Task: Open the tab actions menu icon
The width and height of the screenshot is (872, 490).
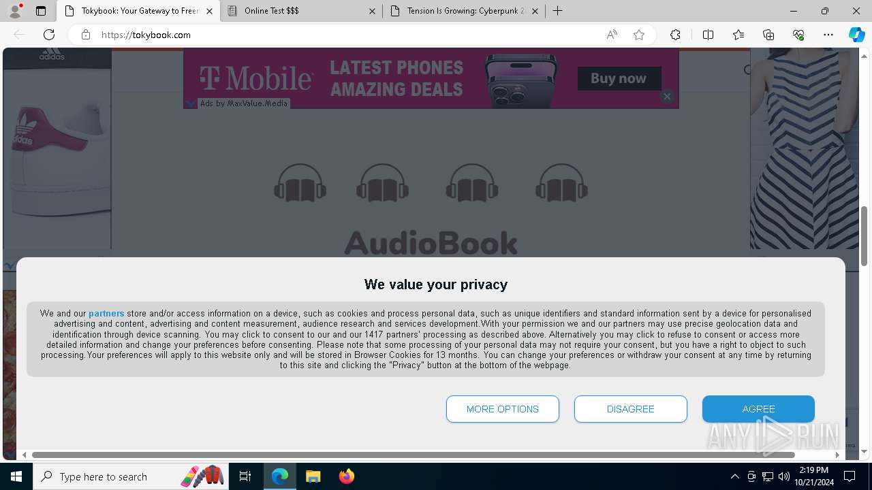Action: click(41, 11)
